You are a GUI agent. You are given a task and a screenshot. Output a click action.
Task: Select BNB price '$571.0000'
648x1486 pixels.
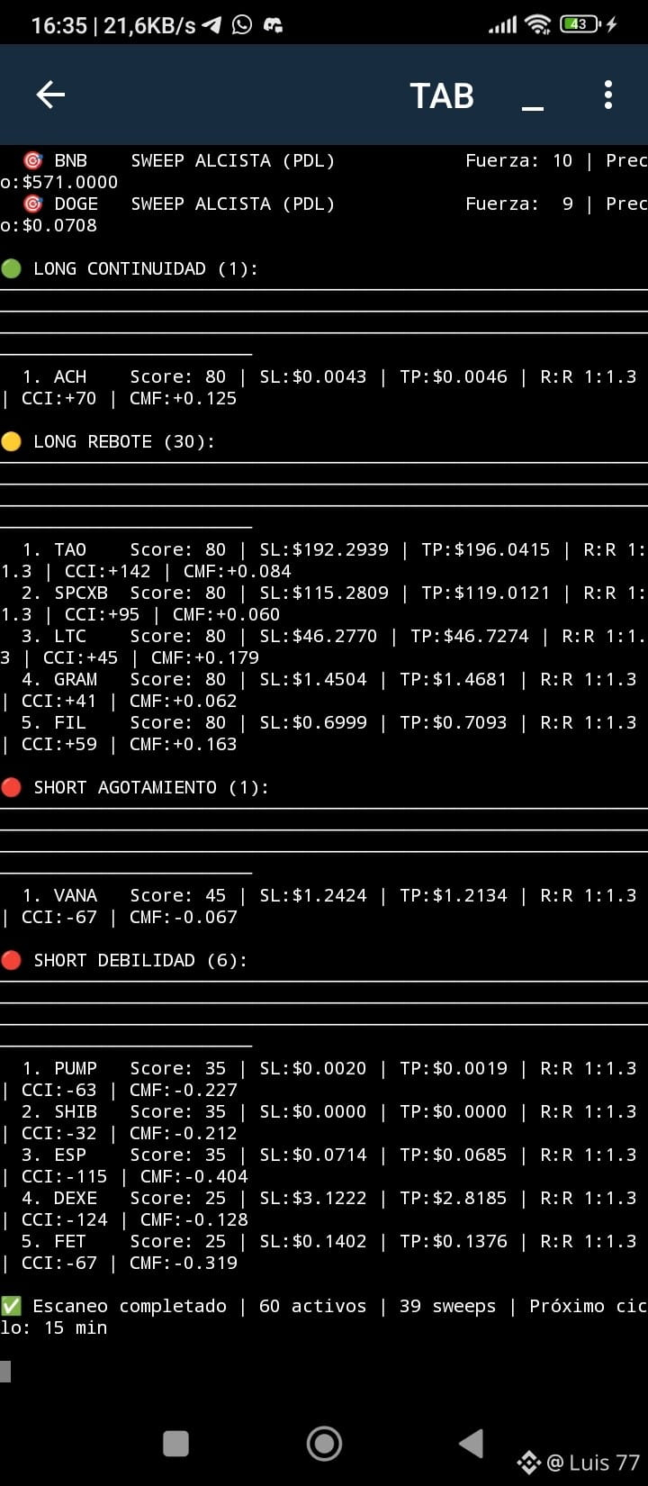(70, 182)
